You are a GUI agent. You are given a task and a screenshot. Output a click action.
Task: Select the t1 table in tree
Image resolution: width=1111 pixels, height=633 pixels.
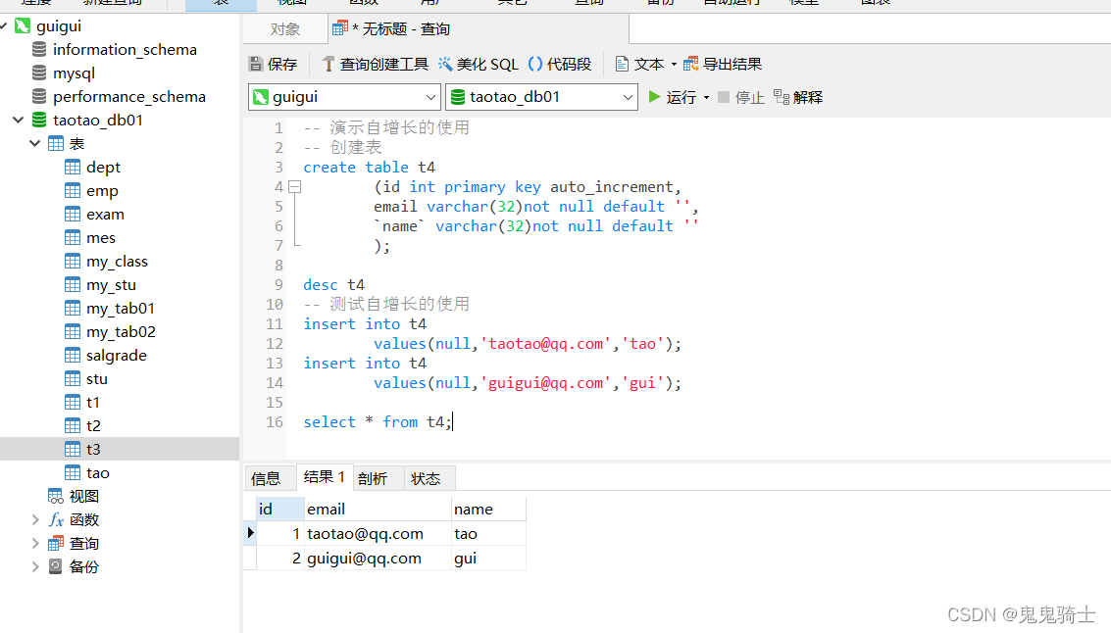pos(93,402)
